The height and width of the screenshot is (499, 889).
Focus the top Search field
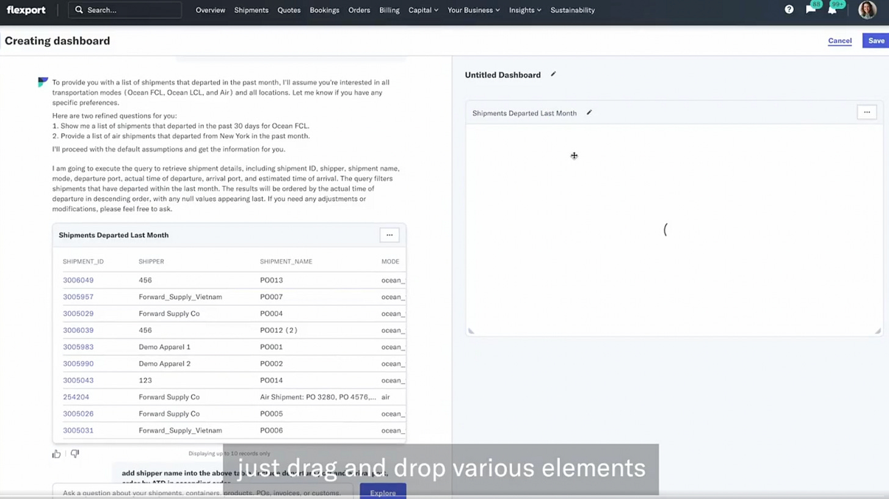[x=125, y=10]
